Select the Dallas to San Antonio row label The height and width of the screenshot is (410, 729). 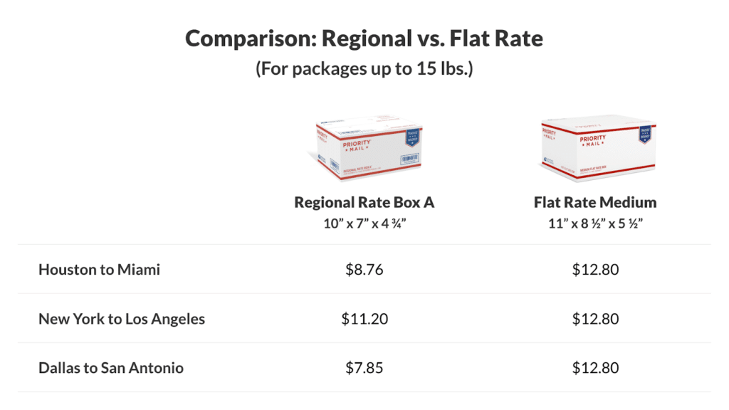coord(111,368)
